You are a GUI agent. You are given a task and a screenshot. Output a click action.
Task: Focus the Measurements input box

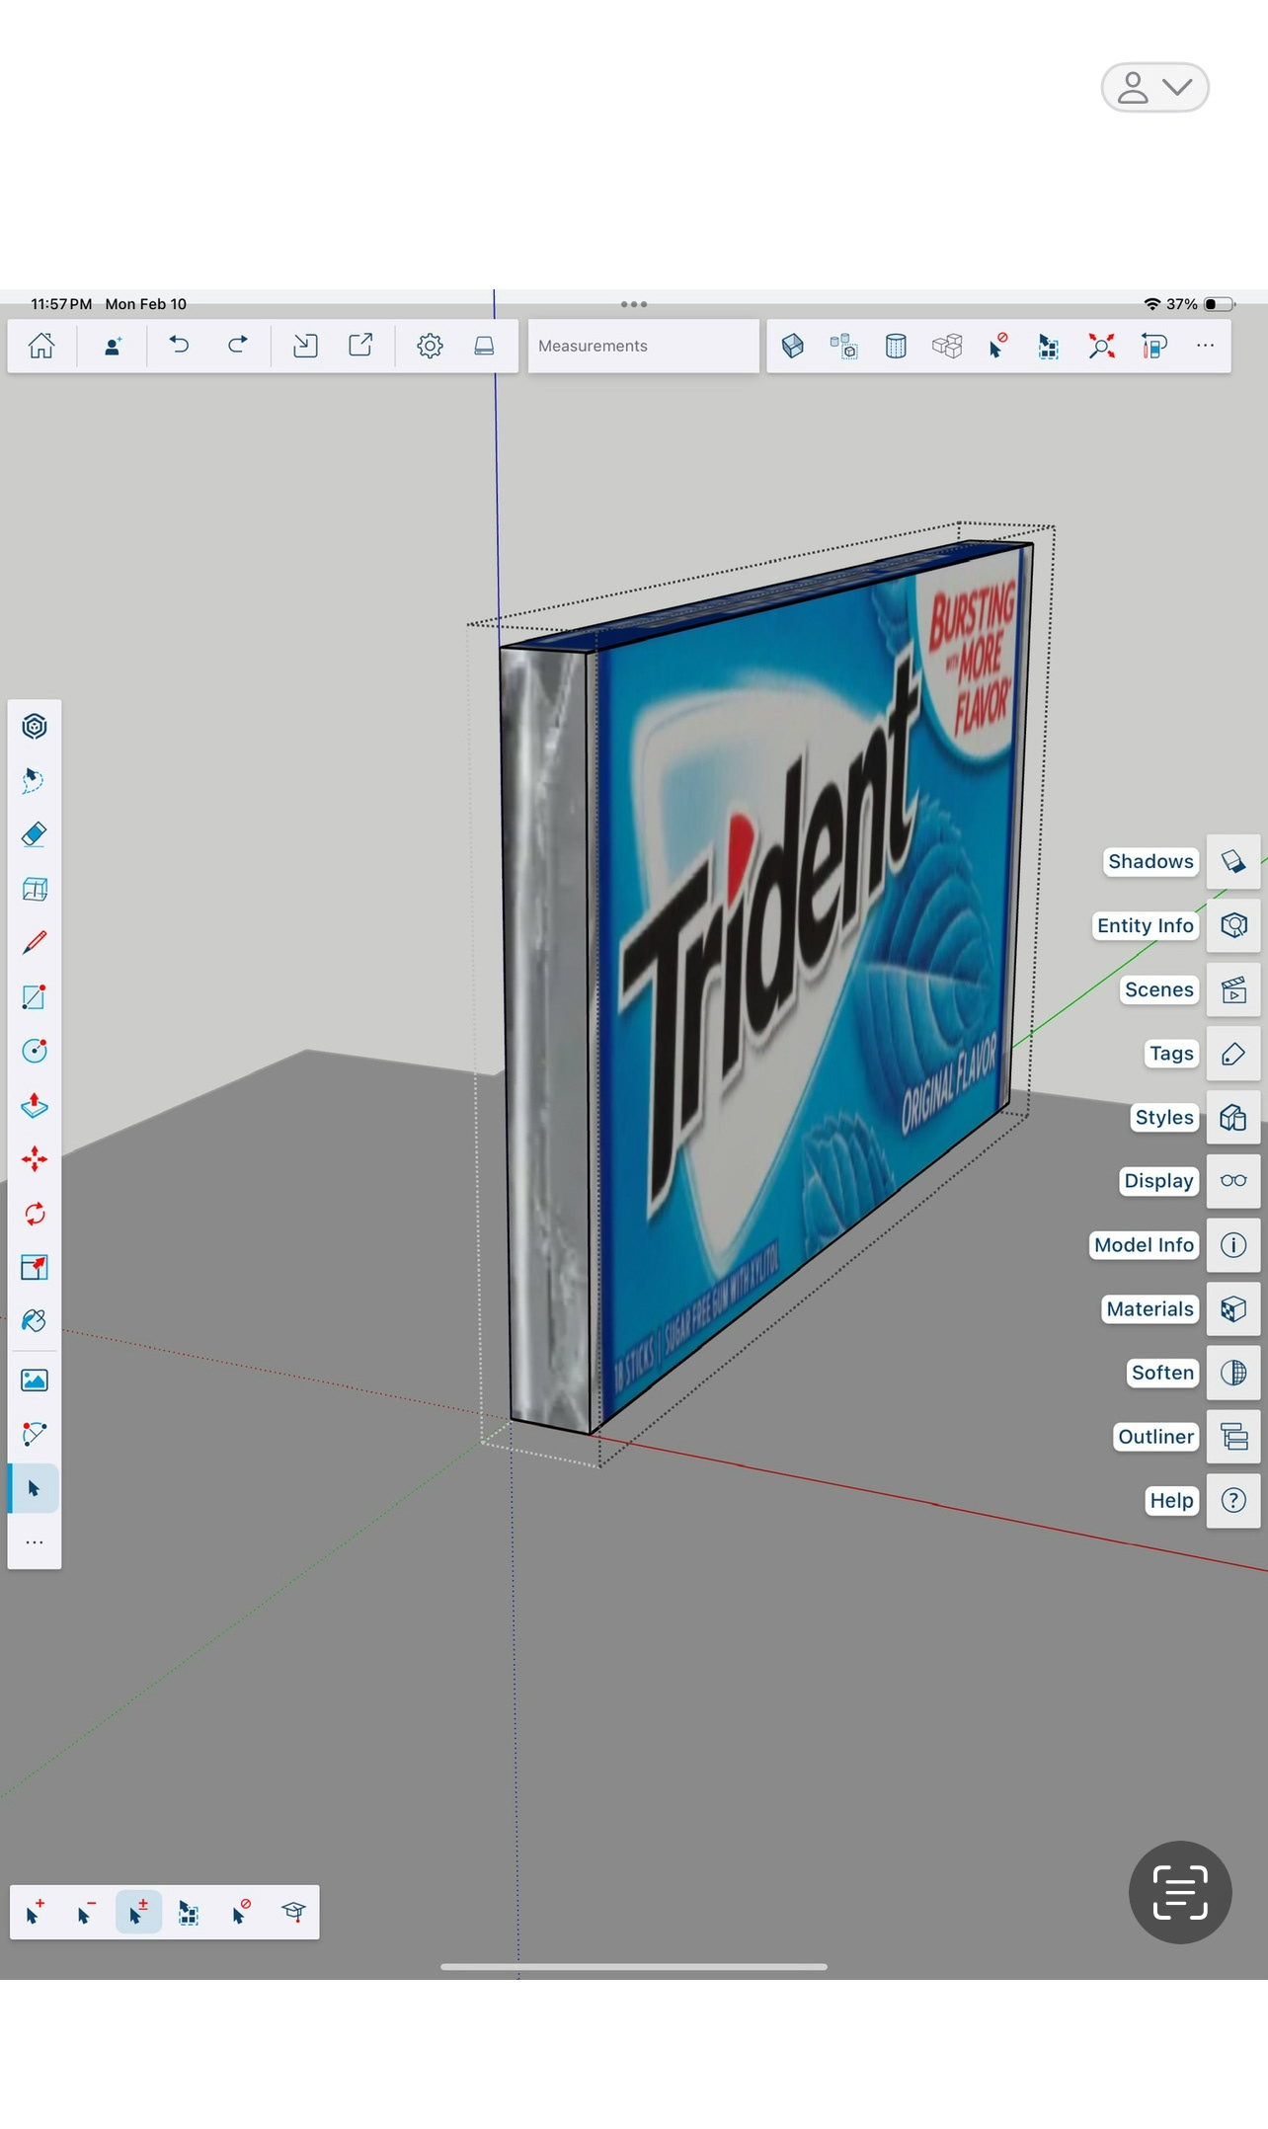644,346
